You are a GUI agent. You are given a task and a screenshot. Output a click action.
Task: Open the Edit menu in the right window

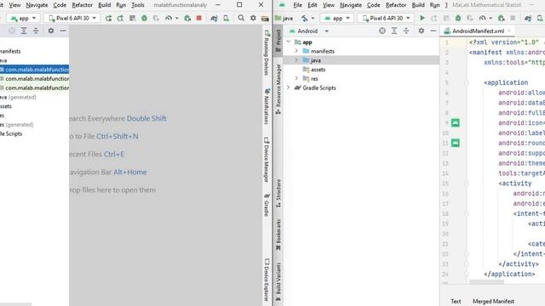[x=313, y=5]
